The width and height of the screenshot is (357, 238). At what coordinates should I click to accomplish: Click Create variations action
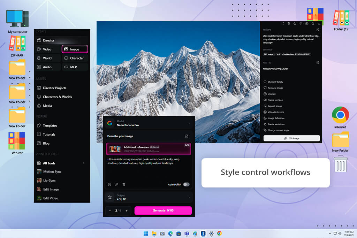click(274, 124)
